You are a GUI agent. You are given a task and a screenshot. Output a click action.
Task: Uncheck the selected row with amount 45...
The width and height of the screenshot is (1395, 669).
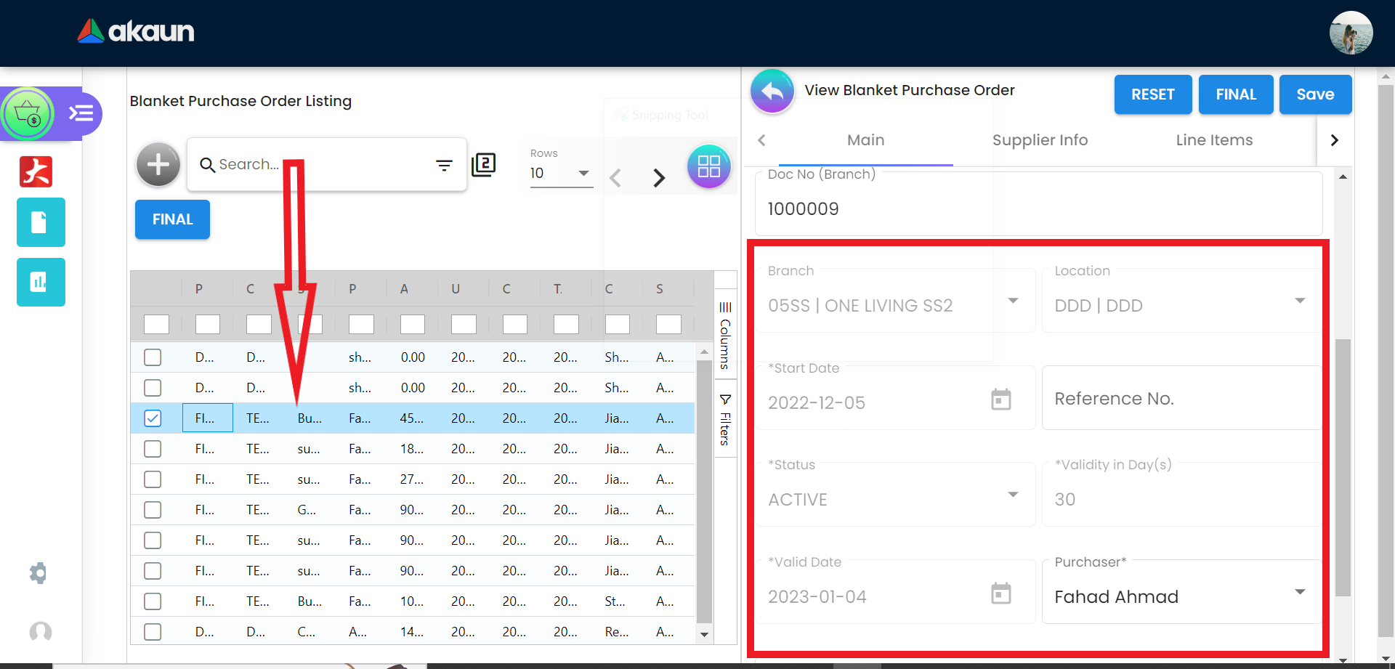point(153,418)
